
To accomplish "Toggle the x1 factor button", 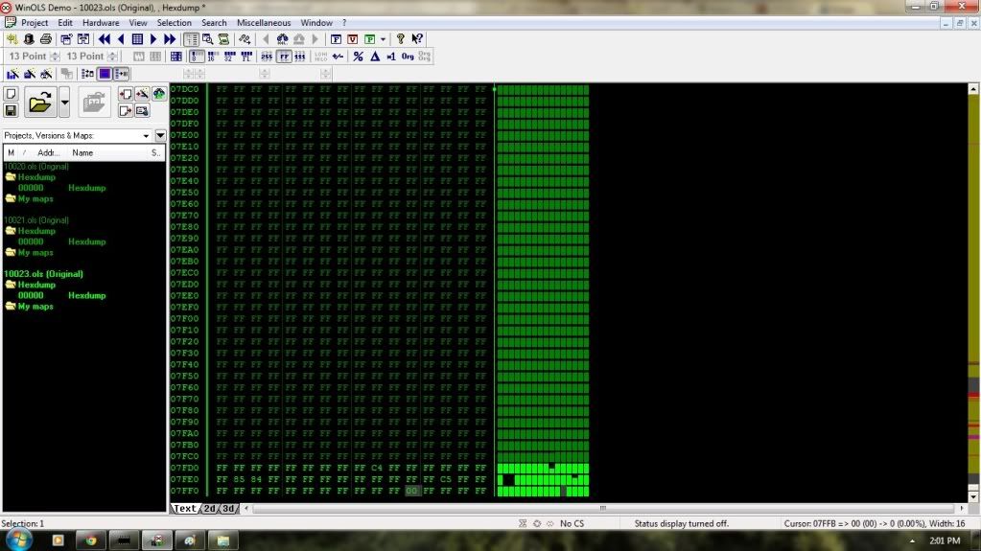I will click(x=391, y=57).
